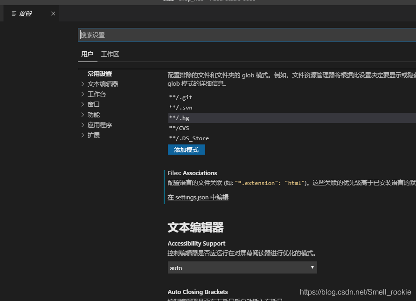Open the Accessibility Support auto dropdown
The image size is (416, 301).
tap(242, 267)
